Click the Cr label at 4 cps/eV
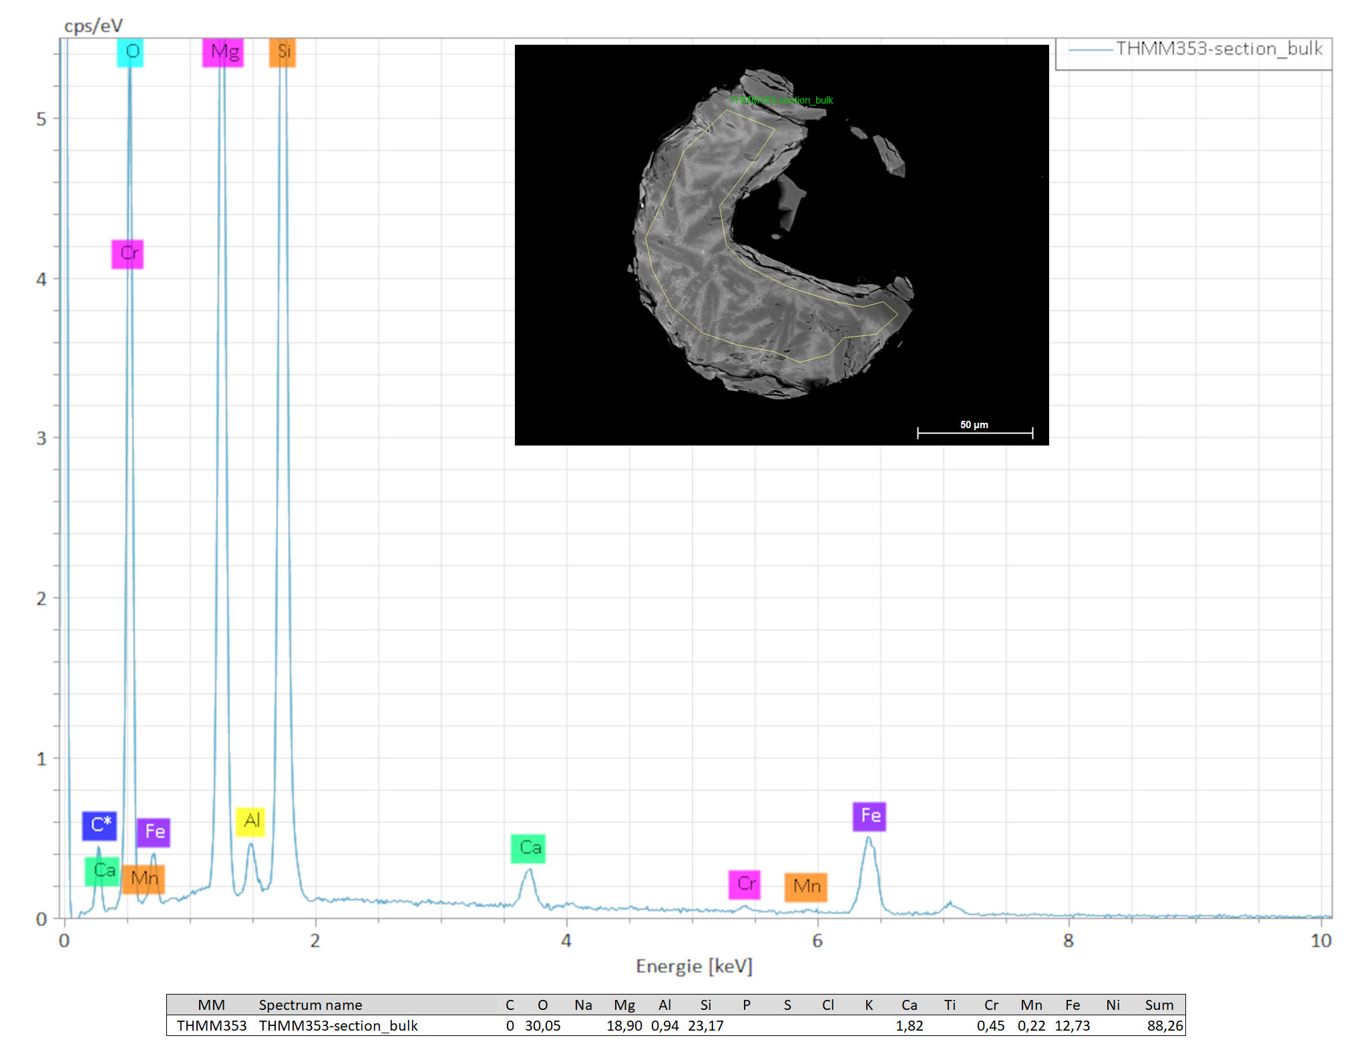Image resolution: width=1353 pixels, height=1050 pixels. pyautogui.click(x=128, y=254)
